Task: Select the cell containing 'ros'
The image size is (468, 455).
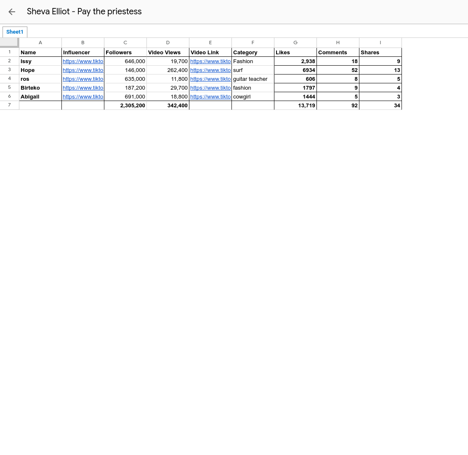Action: (x=40, y=79)
